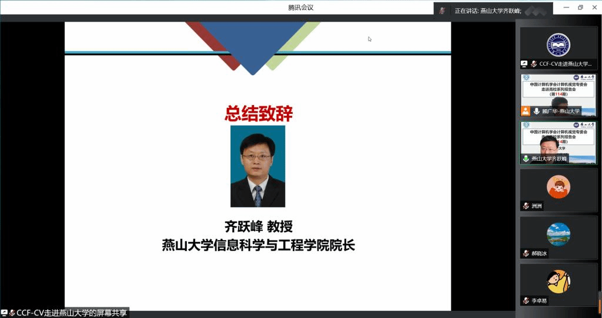Image resolution: width=602 pixels, height=318 pixels.
Task: Click the green active microphone icon of 燕山大学齐跃峰
Action: pyautogui.click(x=526, y=158)
